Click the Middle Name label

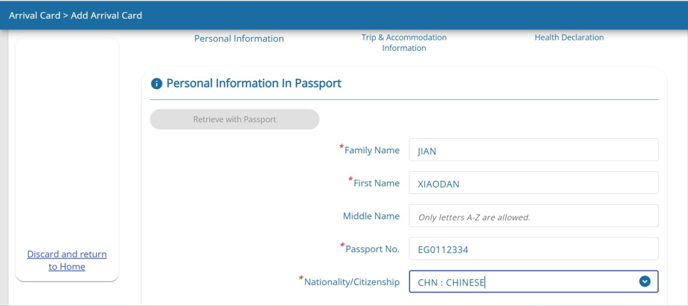click(x=371, y=216)
